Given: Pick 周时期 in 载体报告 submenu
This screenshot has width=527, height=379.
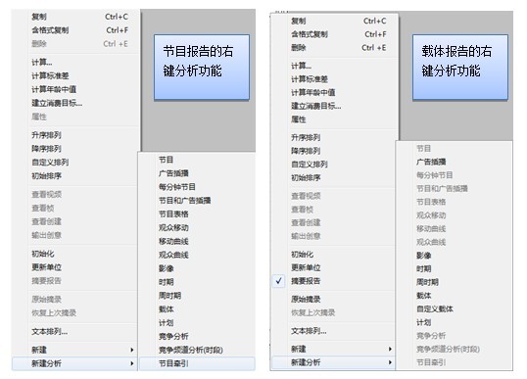Looking at the screenshot, I should [427, 282].
